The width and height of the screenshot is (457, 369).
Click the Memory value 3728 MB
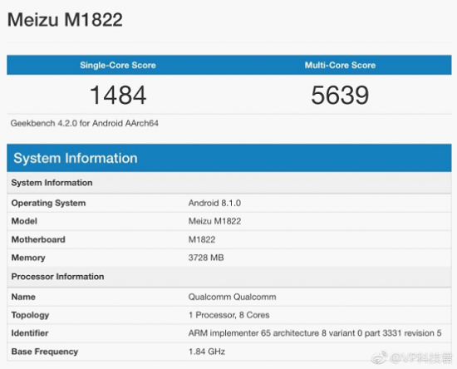(x=206, y=258)
